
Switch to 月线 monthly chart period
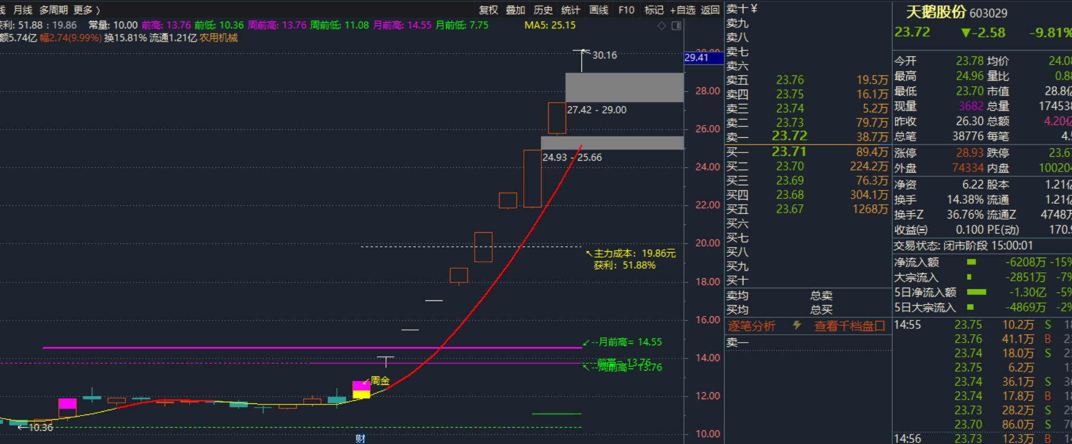click(23, 10)
